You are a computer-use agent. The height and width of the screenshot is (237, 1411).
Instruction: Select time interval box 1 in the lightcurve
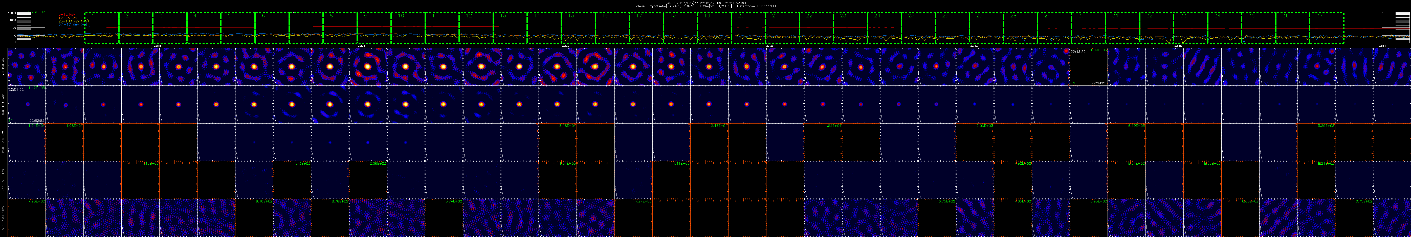click(102, 28)
